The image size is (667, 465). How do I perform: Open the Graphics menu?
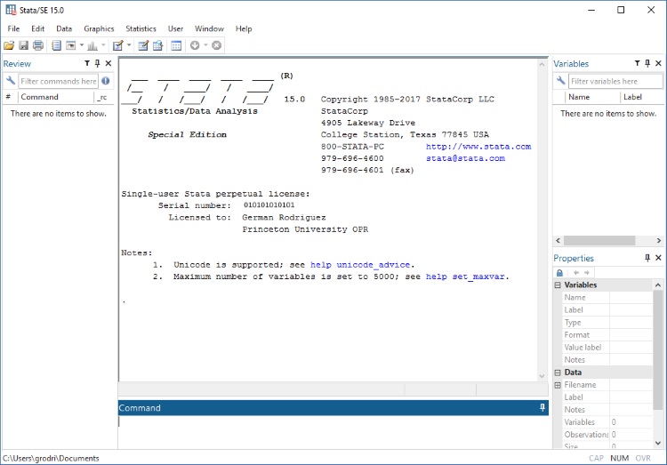[99, 28]
